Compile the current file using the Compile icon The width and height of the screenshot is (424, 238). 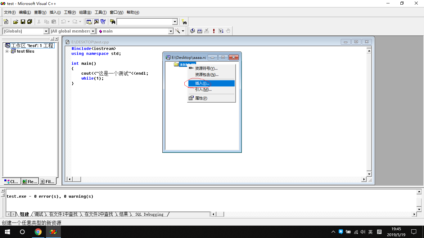click(192, 31)
